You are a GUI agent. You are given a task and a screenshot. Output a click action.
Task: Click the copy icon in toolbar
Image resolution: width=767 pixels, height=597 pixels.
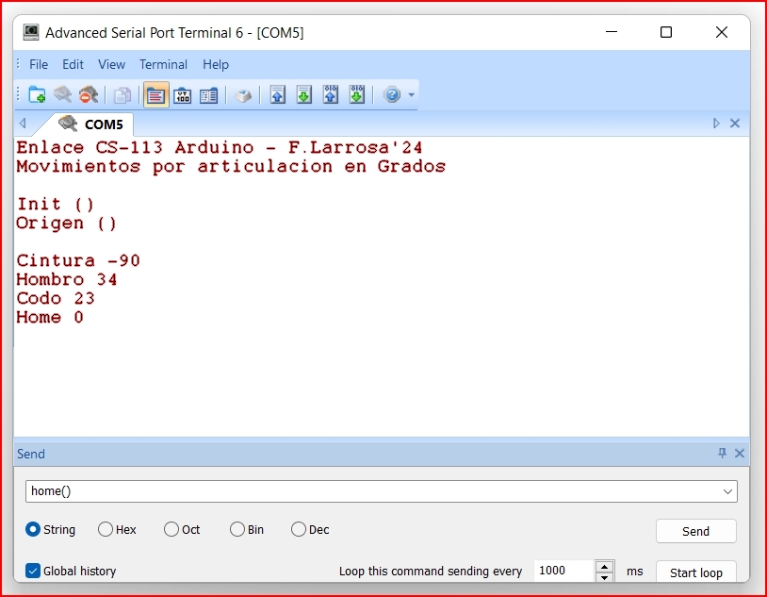(122, 94)
